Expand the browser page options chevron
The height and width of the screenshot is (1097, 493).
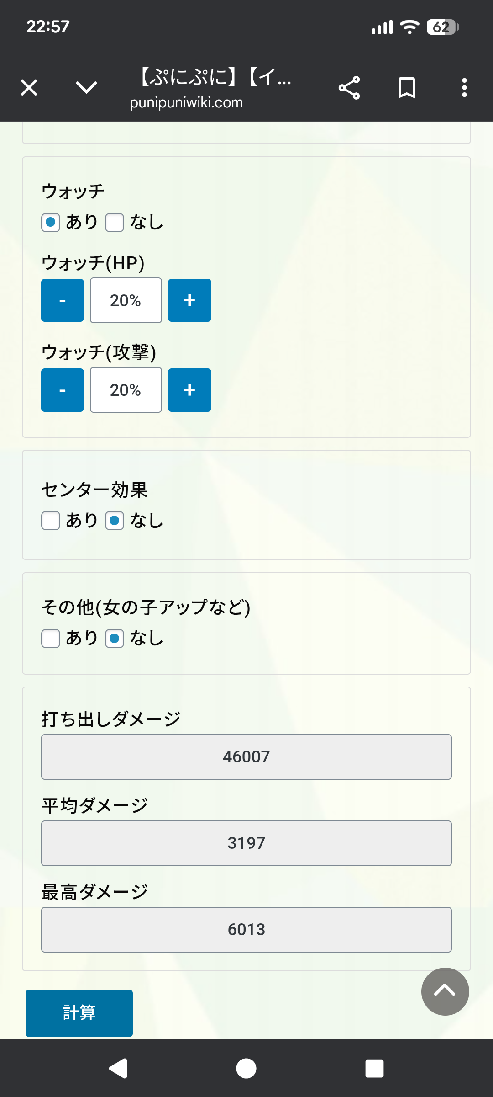[86, 87]
